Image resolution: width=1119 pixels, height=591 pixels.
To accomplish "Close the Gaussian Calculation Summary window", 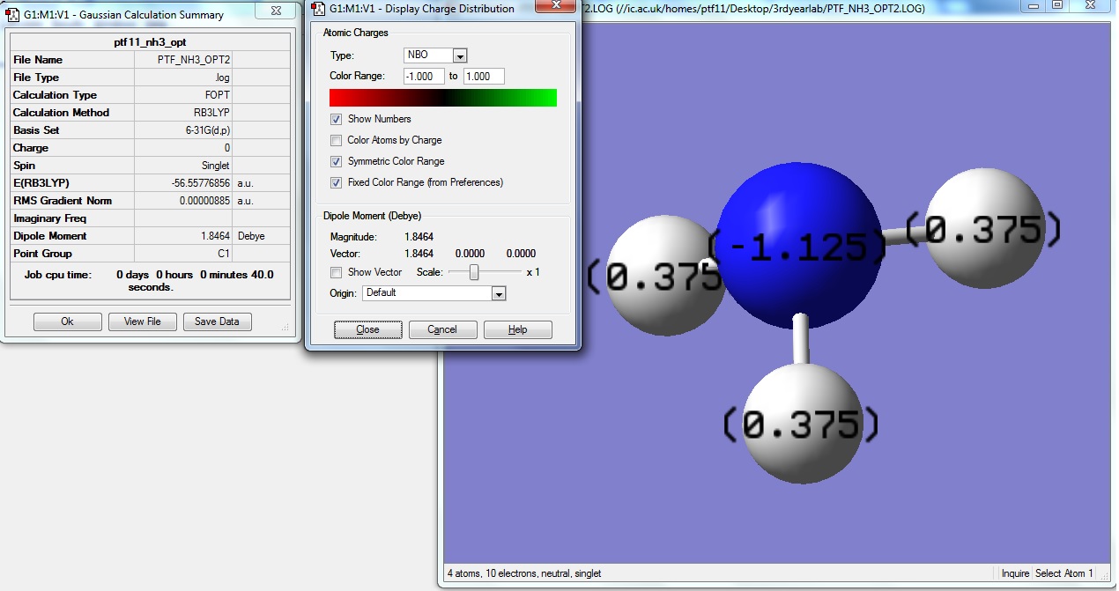I will tap(278, 10).
